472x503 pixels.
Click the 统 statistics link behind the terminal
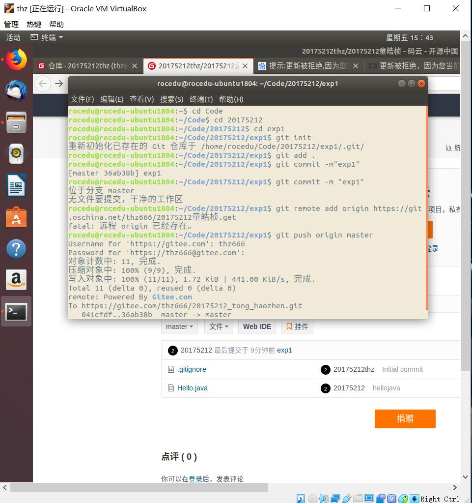click(x=453, y=148)
